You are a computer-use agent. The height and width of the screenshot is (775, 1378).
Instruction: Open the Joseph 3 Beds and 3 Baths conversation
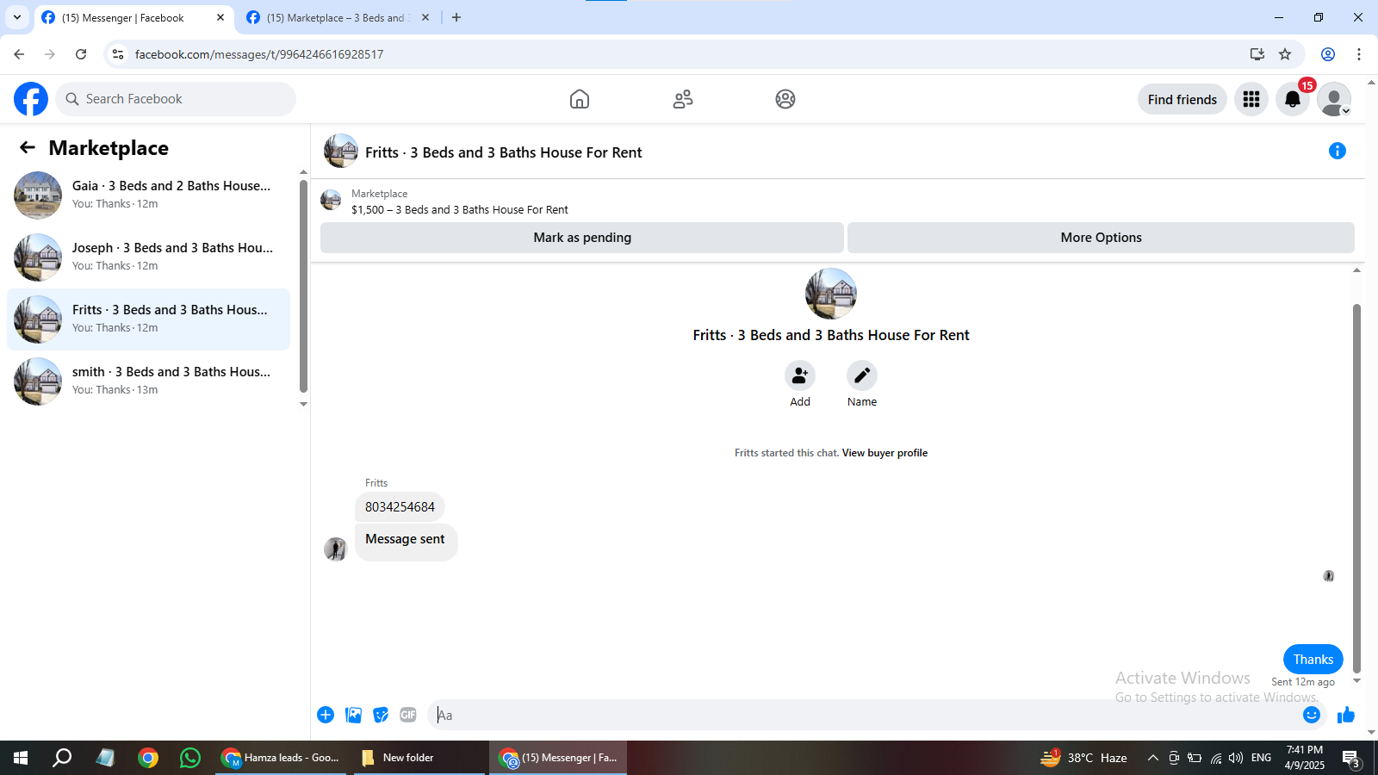coord(148,257)
